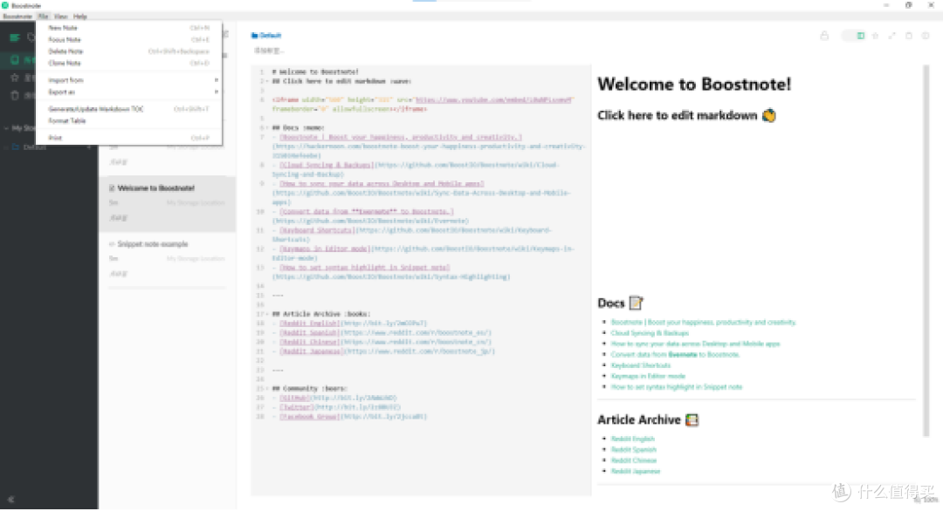Open the View menu
Screen dimensions: 943x511
click(60, 17)
